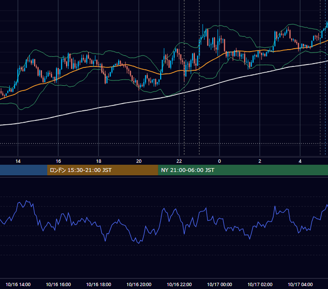Click the 10/17 04:00 date label
The height and width of the screenshot is (289, 328).
pyautogui.click(x=300, y=284)
